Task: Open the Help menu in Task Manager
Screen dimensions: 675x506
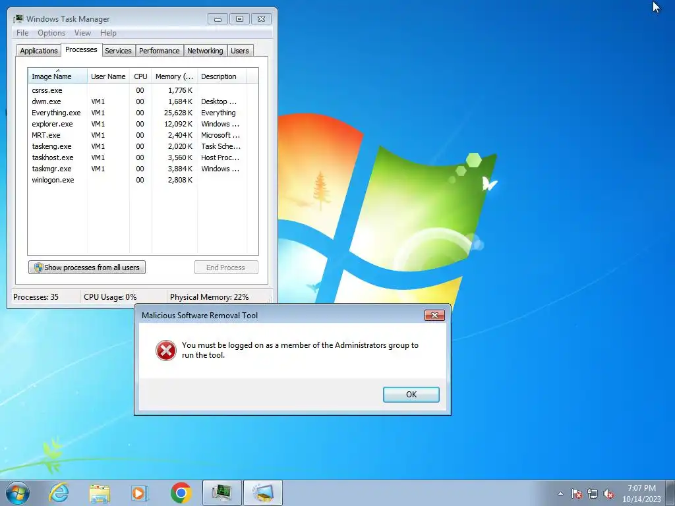Action: [108, 33]
